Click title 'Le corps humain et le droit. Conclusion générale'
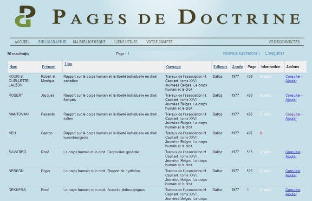The height and width of the screenshot is (201, 312). tap(101, 152)
